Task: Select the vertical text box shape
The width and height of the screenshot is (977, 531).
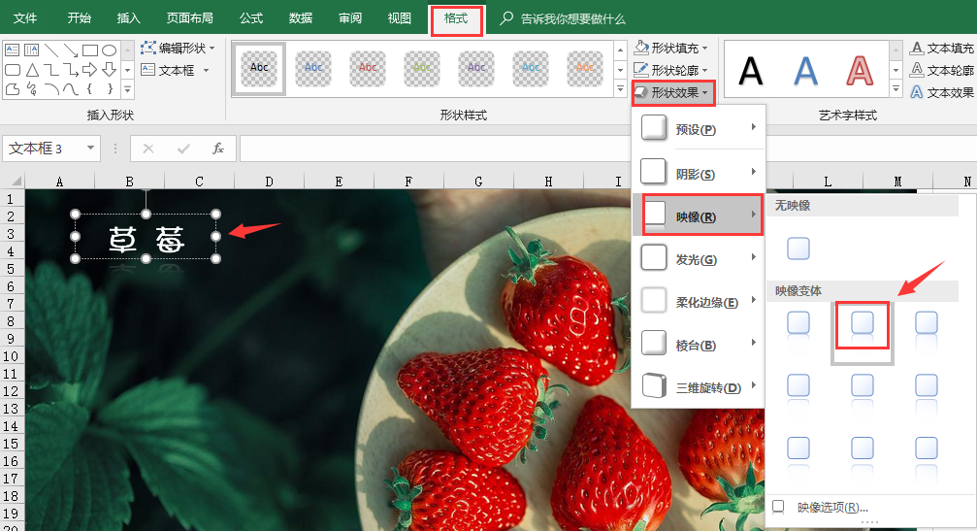Action: click(32, 50)
